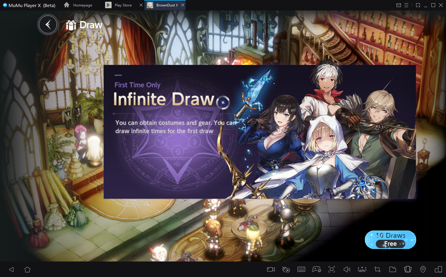Open the gamepad settings icon
This screenshot has height=277, width=446.
[x=317, y=269]
